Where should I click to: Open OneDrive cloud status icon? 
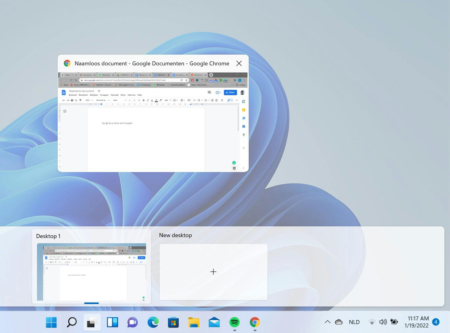(339, 322)
